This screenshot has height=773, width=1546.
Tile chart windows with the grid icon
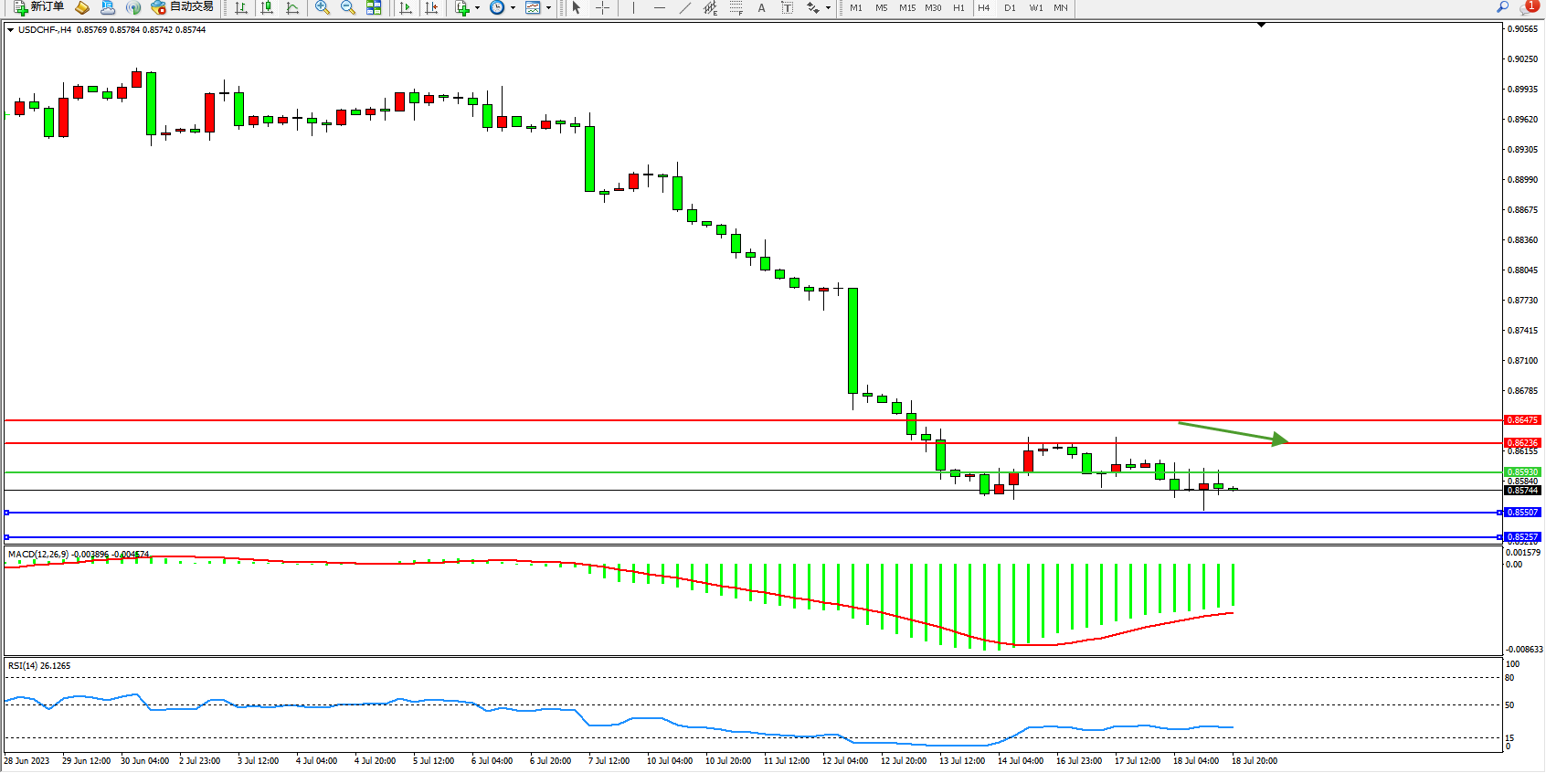[x=374, y=7]
